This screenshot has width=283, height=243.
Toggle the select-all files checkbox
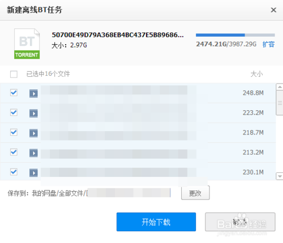point(14,74)
